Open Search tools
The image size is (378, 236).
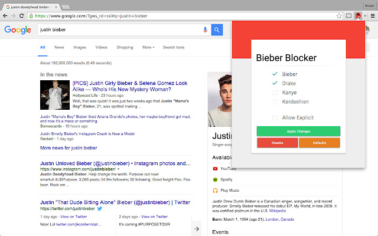coord(174,47)
